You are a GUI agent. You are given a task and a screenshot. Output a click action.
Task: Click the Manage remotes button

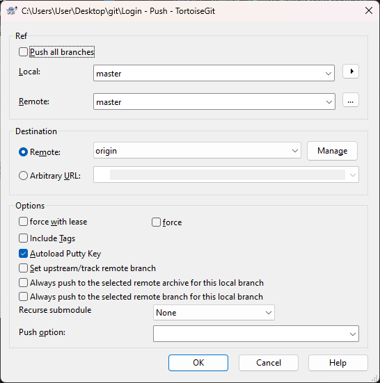[332, 151]
